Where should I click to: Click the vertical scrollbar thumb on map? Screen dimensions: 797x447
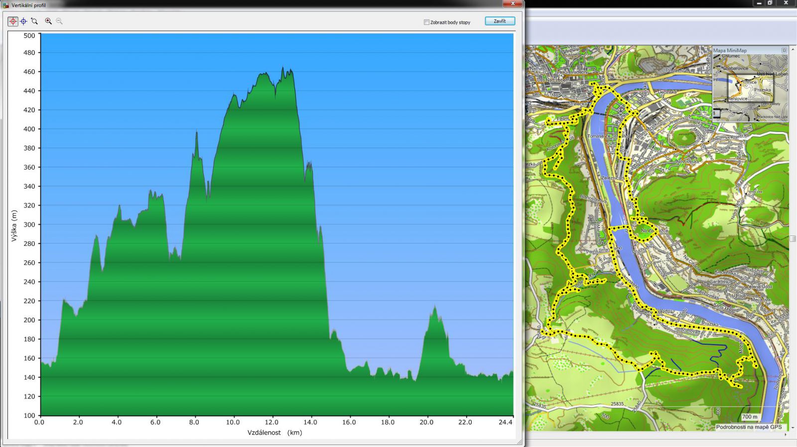tap(793, 238)
